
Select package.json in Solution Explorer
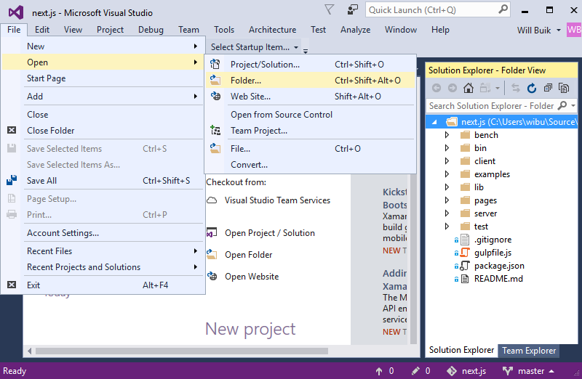click(499, 266)
